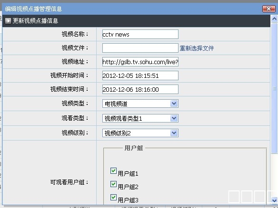Click into the empty 视频文件 field
Image resolution: width=278 pixels, height=208 pixels.
click(x=140, y=48)
